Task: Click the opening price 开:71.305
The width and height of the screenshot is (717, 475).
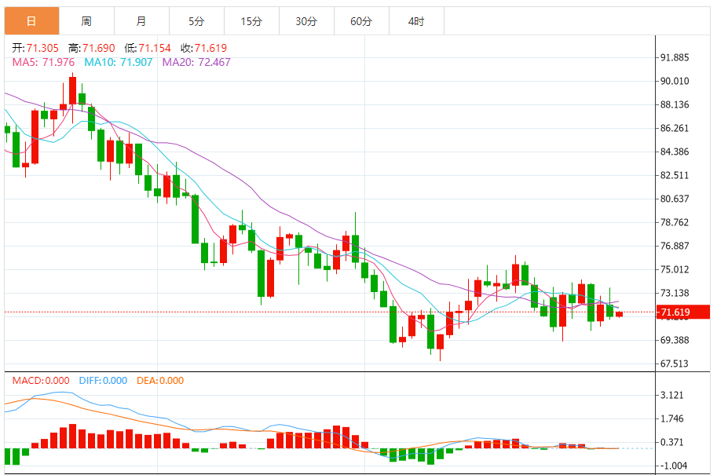Action: click(x=35, y=48)
